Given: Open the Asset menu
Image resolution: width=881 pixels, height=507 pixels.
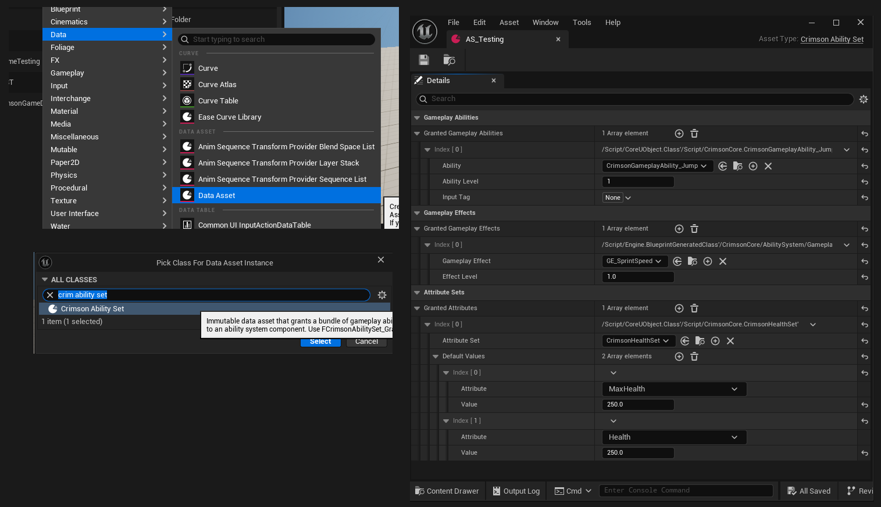Looking at the screenshot, I should point(509,23).
